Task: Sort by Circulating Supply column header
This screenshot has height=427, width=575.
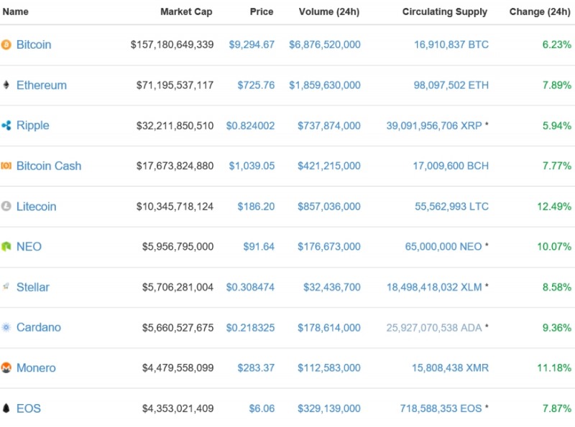Action: (444, 11)
